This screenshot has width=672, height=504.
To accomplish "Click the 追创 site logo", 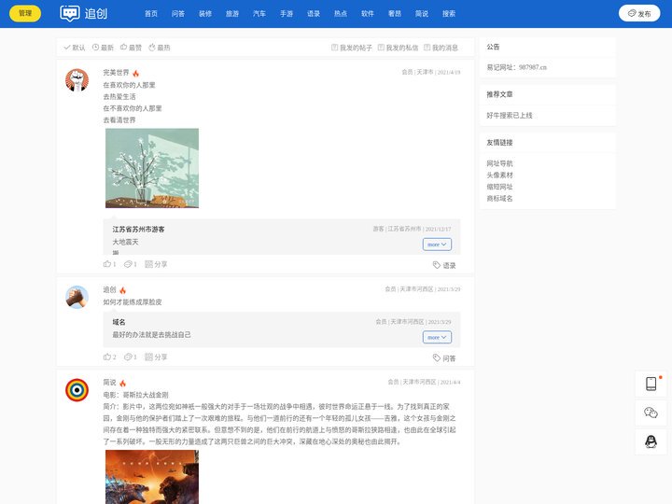I will click(x=84, y=13).
